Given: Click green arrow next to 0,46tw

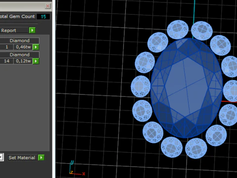Looking at the screenshot, I should point(36,47).
